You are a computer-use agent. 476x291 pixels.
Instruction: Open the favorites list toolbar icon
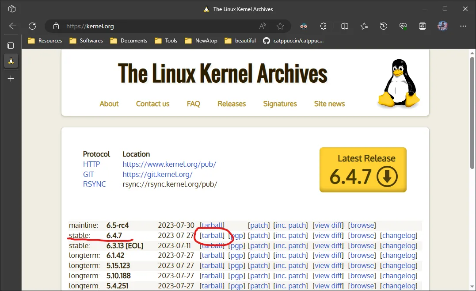tap(364, 26)
